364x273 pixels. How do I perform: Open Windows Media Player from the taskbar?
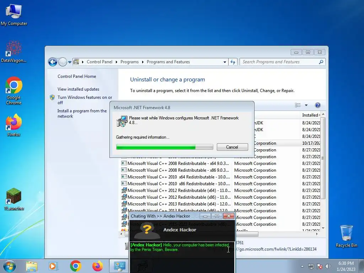click(53, 266)
